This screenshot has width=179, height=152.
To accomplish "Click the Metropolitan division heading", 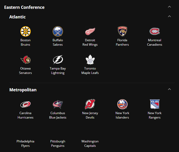I will point(23,90).
